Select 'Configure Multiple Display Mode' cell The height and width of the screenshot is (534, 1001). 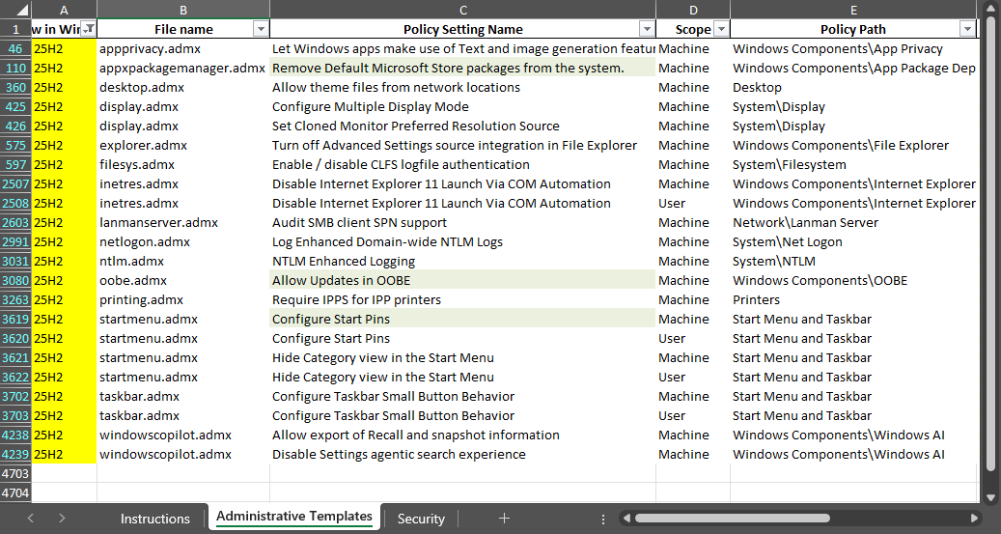(x=462, y=106)
